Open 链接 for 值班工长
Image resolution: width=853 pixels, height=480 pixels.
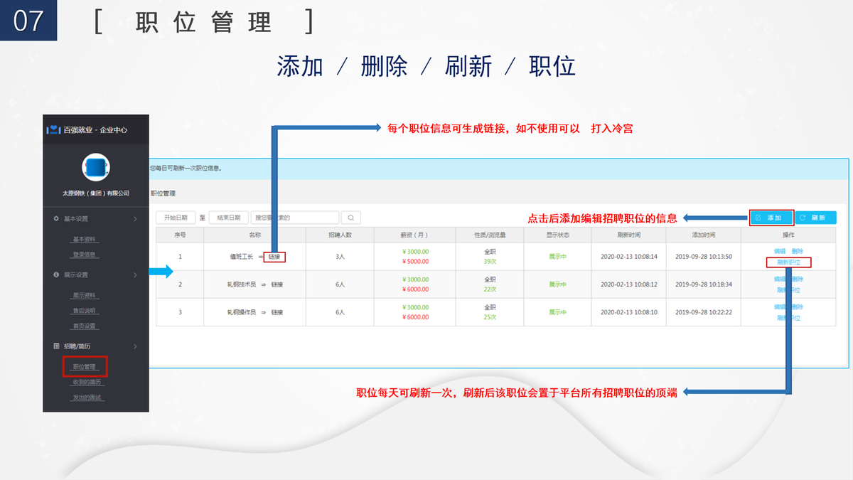[x=275, y=257]
